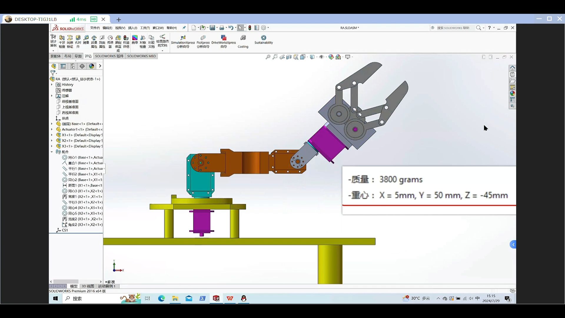Open SOLIDWORKS Help via the question mark
This screenshot has height=318, width=565.
coord(489,28)
